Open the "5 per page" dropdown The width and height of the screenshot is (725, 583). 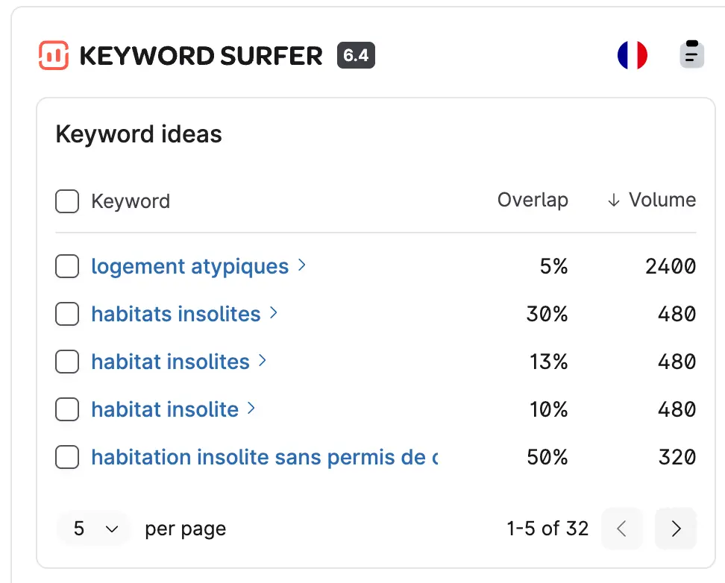[x=93, y=529]
